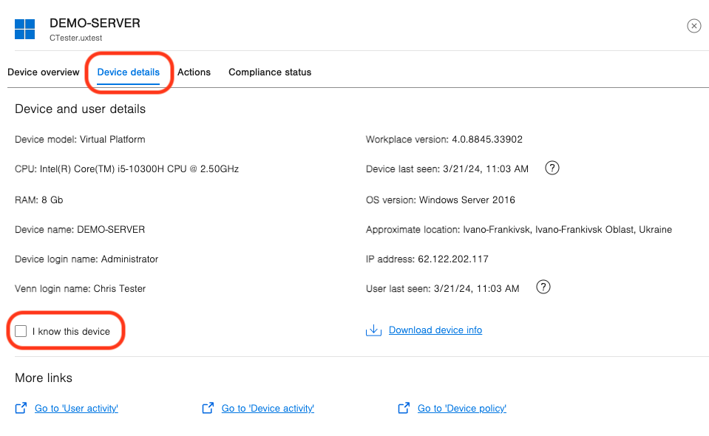Click help icon beside User last seen

click(x=543, y=287)
